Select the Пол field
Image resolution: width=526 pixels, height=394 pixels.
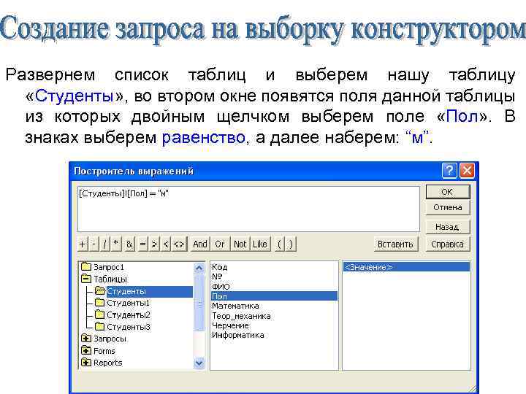pyautogui.click(x=274, y=296)
